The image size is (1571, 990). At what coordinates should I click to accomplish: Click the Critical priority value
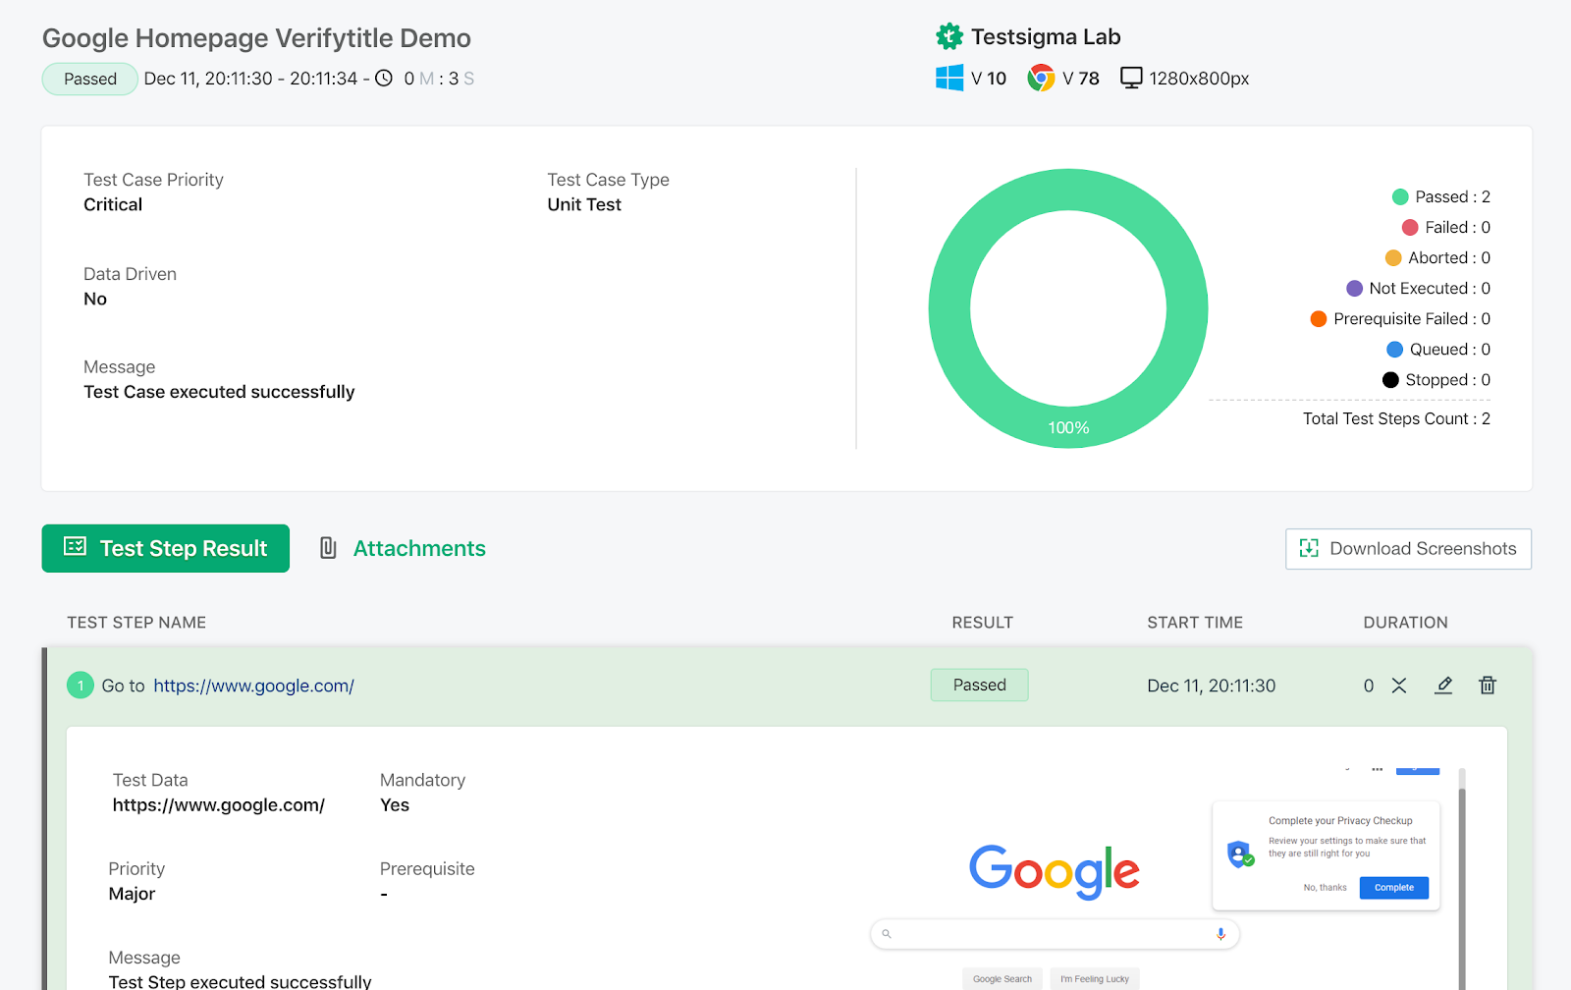click(x=113, y=204)
